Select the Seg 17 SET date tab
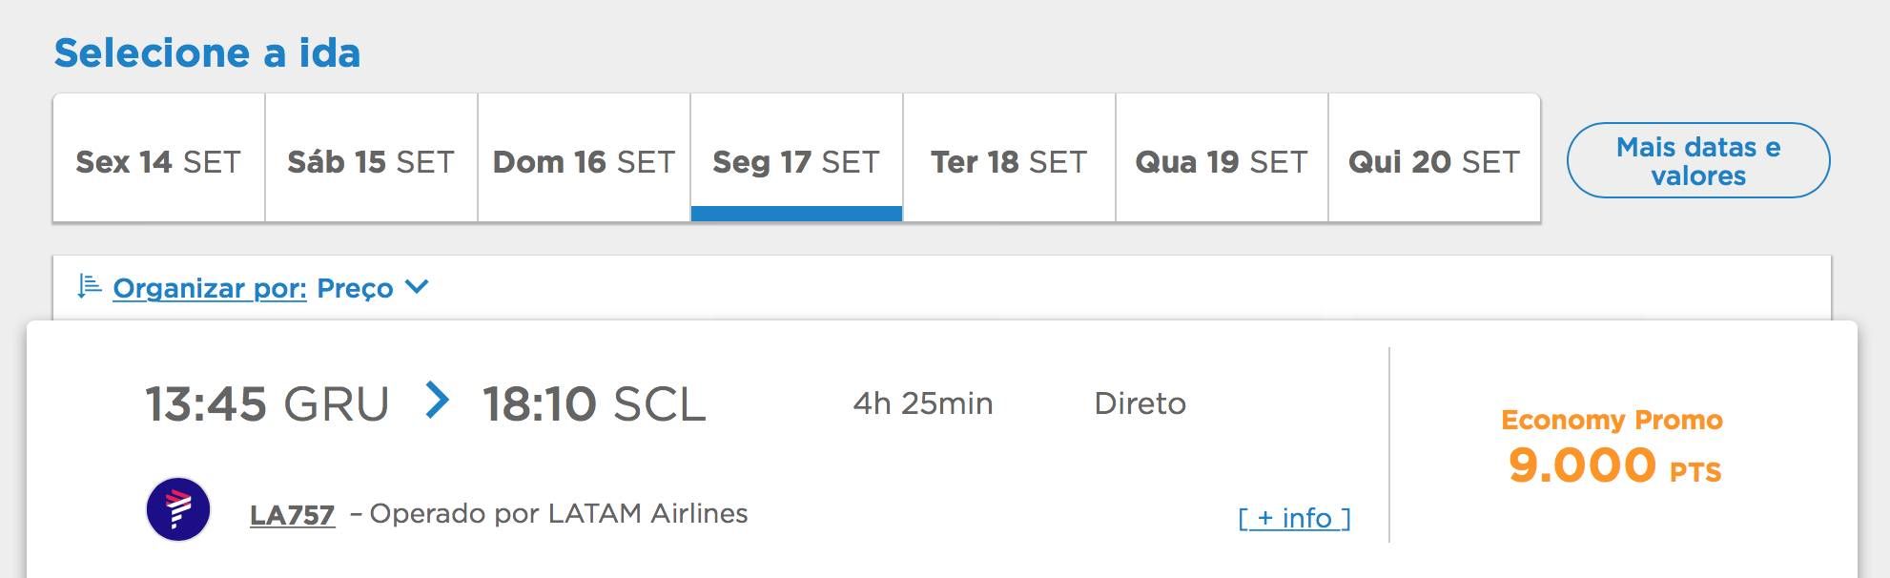Image resolution: width=1890 pixels, height=578 pixels. tap(796, 158)
